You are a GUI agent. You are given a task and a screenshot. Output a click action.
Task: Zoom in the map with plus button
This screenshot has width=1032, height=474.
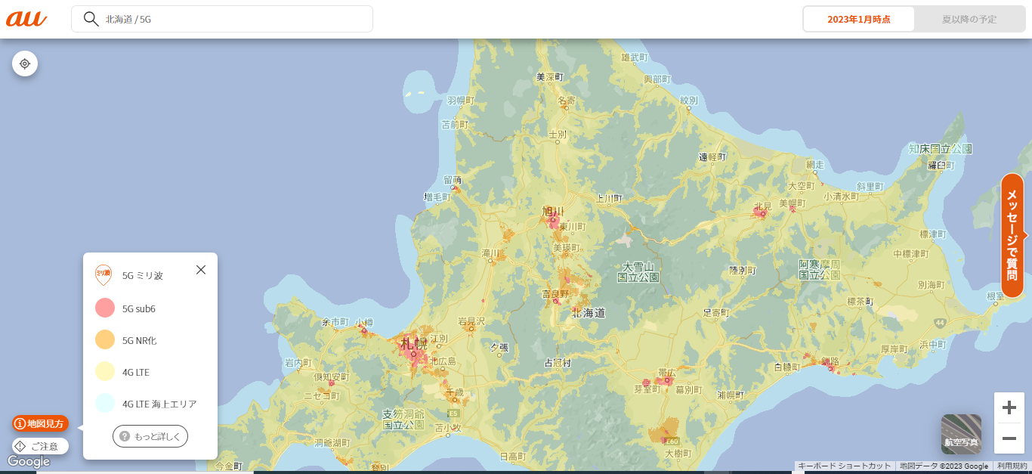(1009, 408)
